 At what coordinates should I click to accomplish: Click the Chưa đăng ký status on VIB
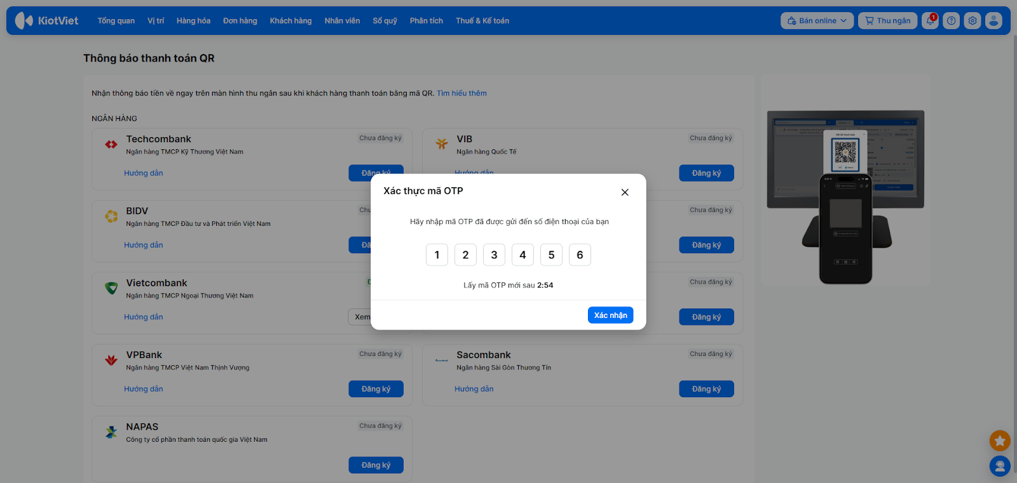tap(711, 138)
